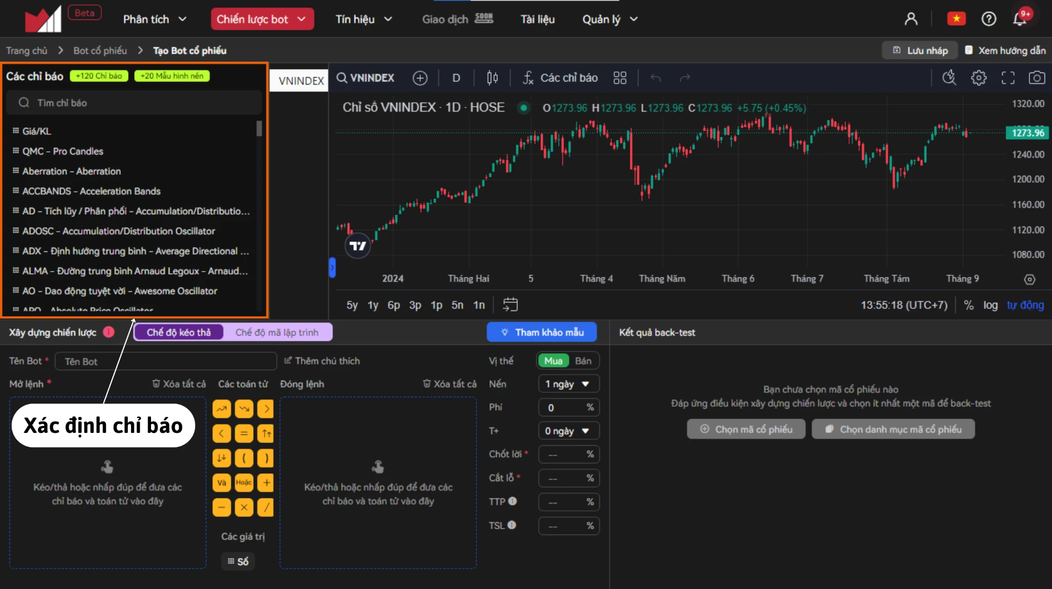Insert the plus operator
This screenshot has height=589, width=1052.
[x=266, y=483]
